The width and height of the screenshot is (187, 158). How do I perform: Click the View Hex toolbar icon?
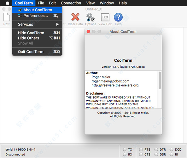105,17
